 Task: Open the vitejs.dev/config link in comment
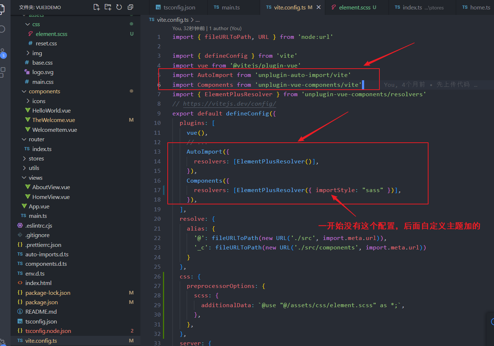[x=230, y=104]
